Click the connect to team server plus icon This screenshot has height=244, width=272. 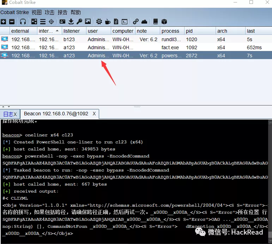[x=3, y=21]
